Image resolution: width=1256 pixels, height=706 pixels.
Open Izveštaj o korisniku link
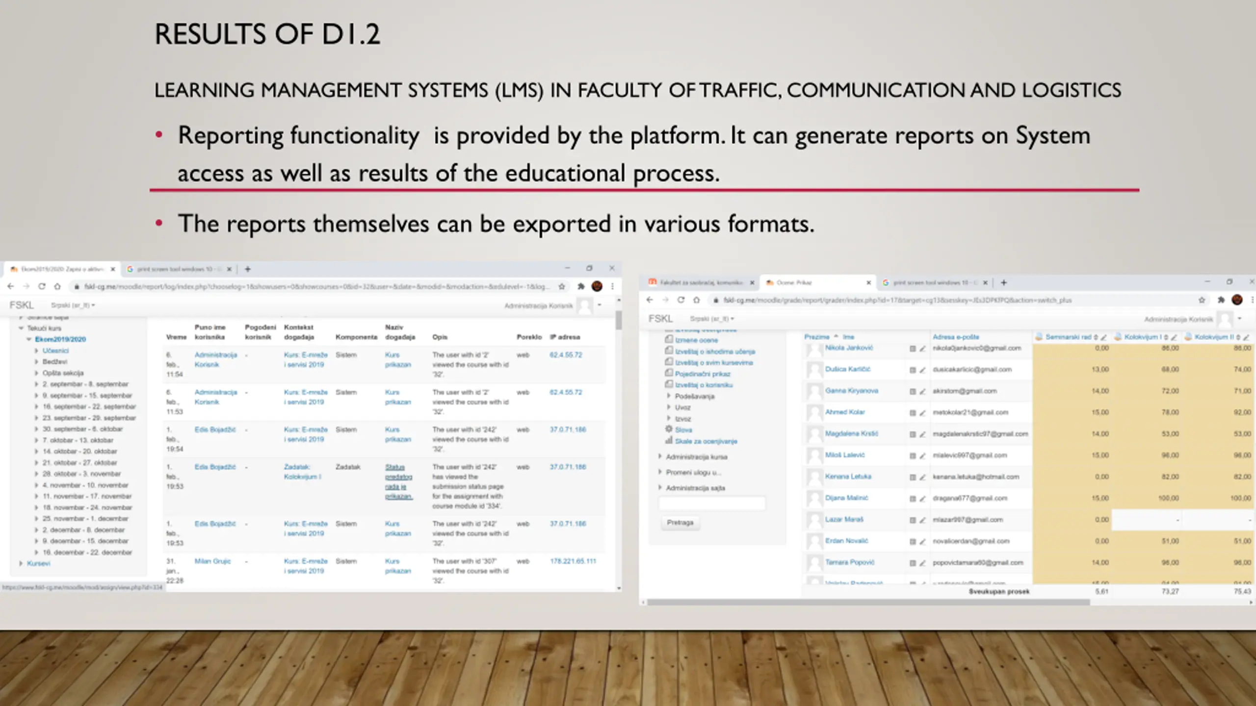click(704, 385)
